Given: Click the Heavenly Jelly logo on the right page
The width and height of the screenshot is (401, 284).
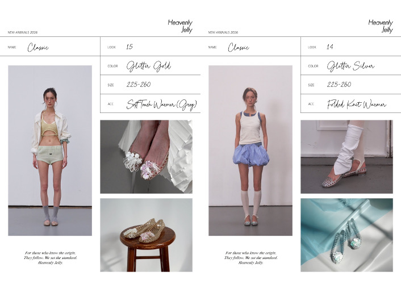Looking at the screenshot, I should point(381,26).
